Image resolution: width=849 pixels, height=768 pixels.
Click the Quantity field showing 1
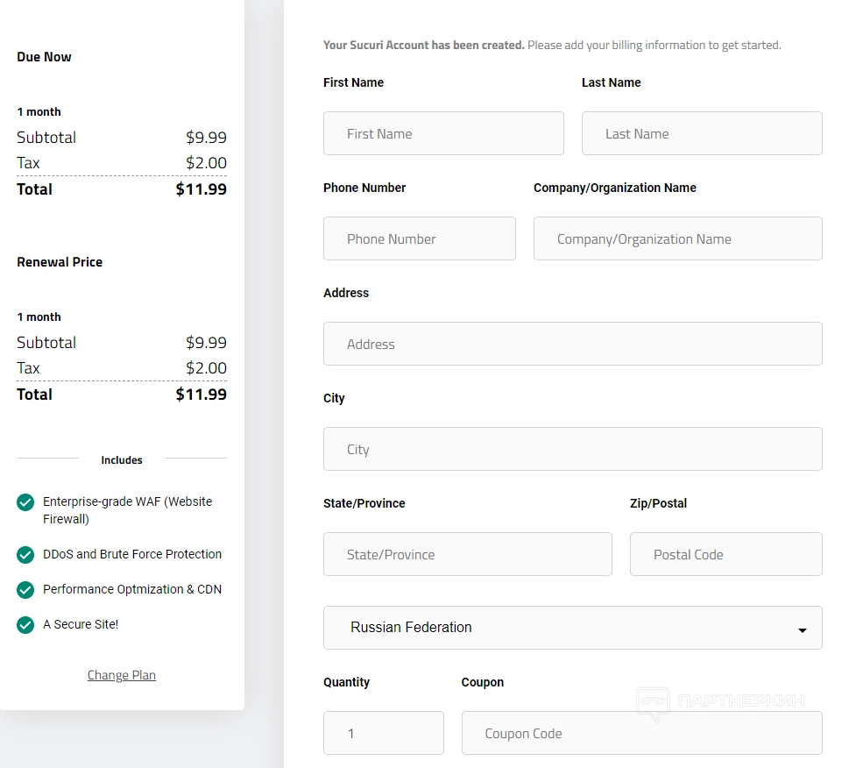383,733
